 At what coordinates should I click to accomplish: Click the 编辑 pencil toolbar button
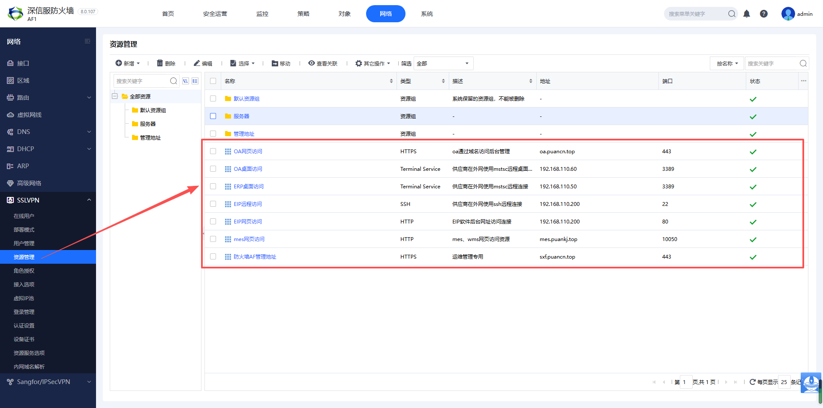pyautogui.click(x=203, y=63)
